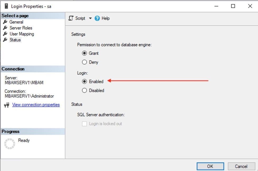Viewport: 258px width, 171px height.
Task: Click the wrench icon beside User Mapping
Action: tap(5, 34)
